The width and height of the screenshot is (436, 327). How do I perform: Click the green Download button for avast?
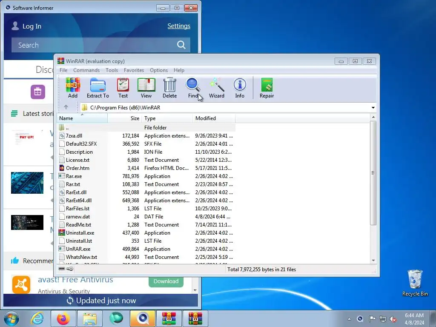tap(166, 281)
